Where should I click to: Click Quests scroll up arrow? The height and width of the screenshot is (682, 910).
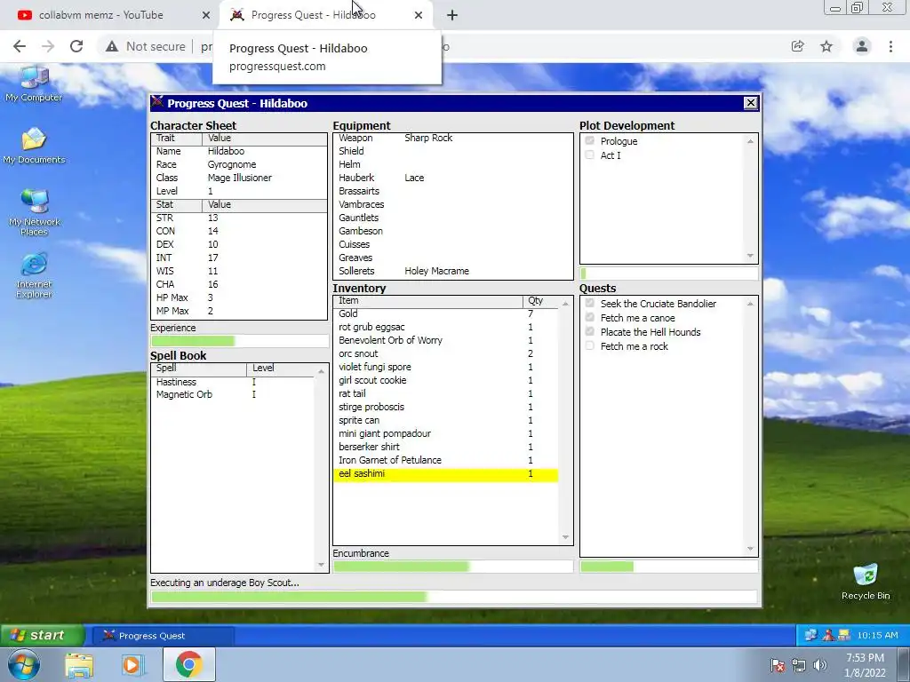pyautogui.click(x=750, y=304)
